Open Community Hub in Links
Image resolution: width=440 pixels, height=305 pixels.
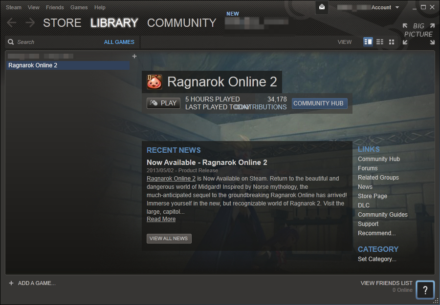379,159
